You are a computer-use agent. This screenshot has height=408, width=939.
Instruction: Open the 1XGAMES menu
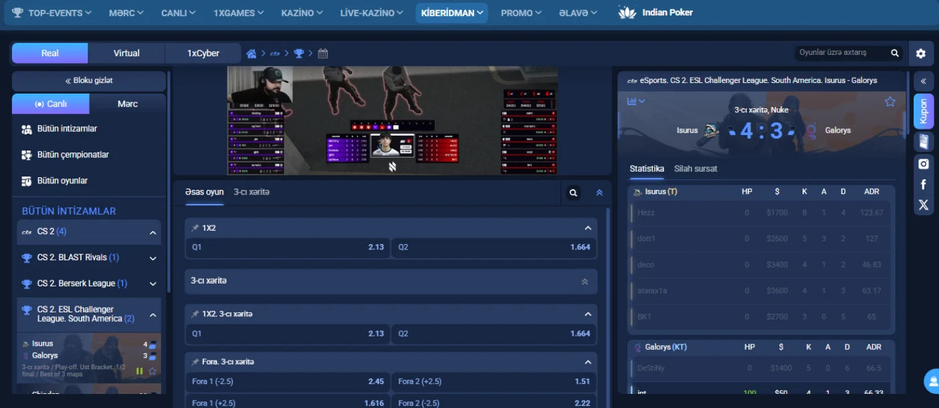coord(239,13)
